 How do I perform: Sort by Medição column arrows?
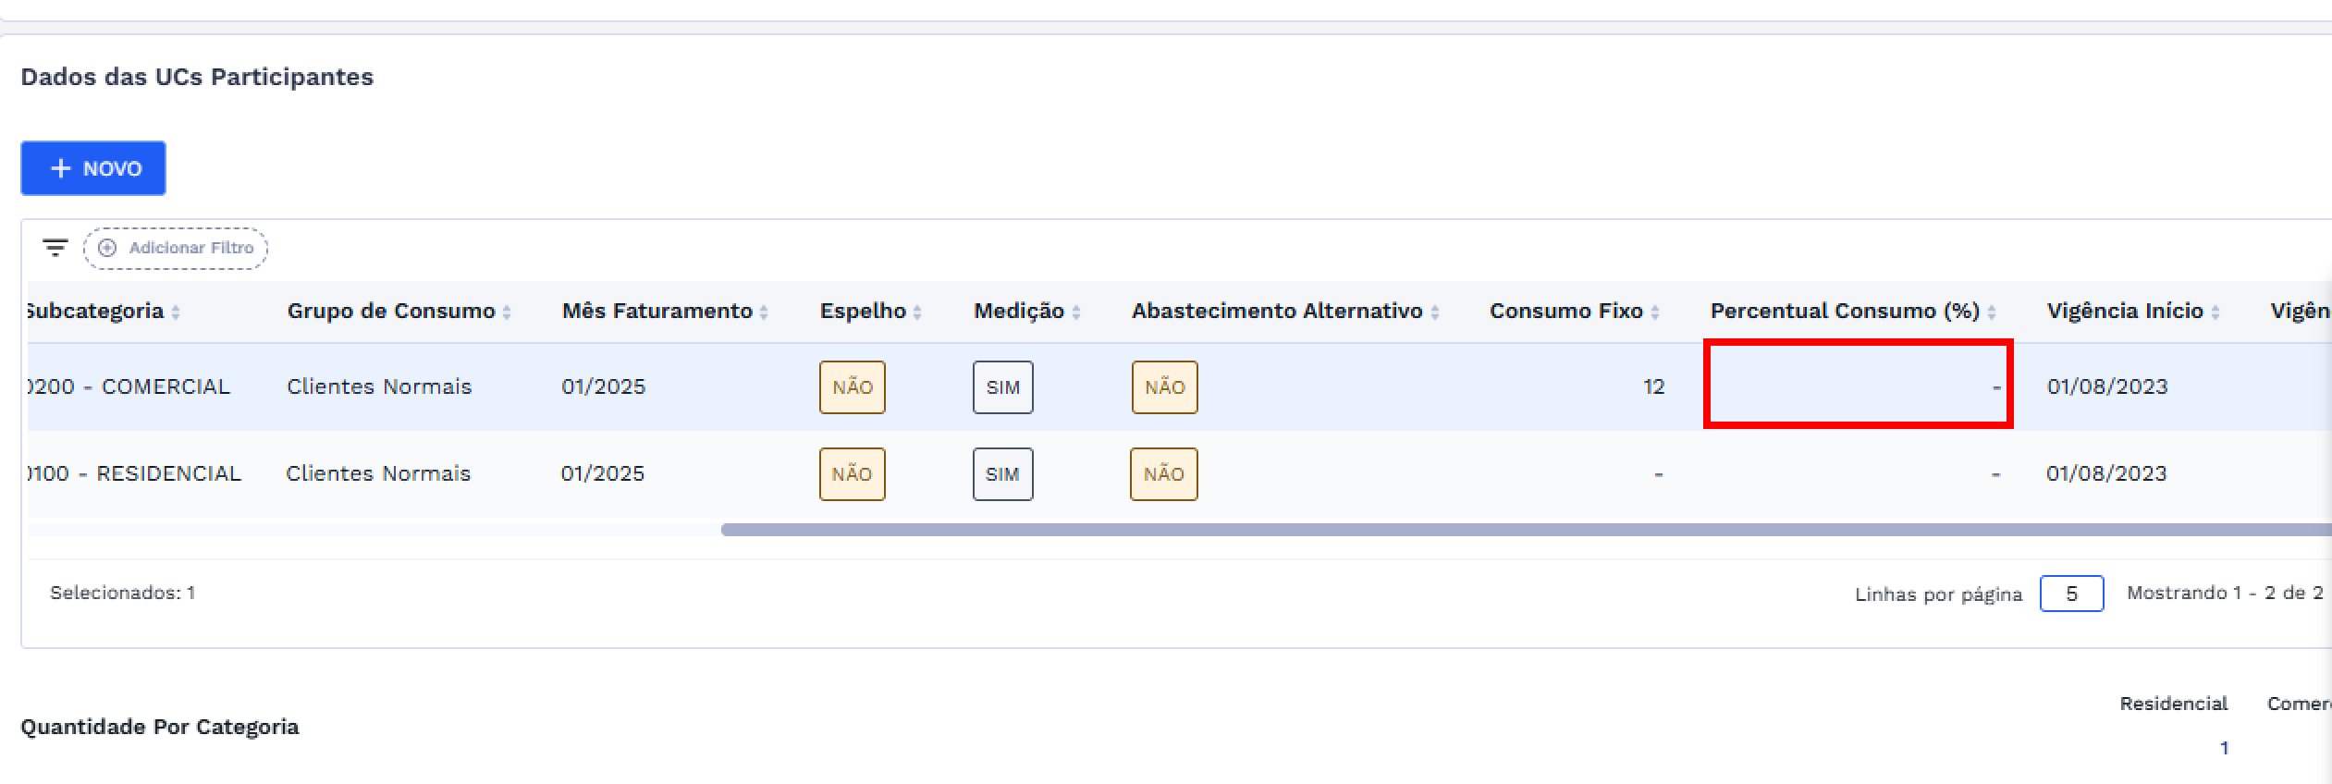[x=1075, y=312]
